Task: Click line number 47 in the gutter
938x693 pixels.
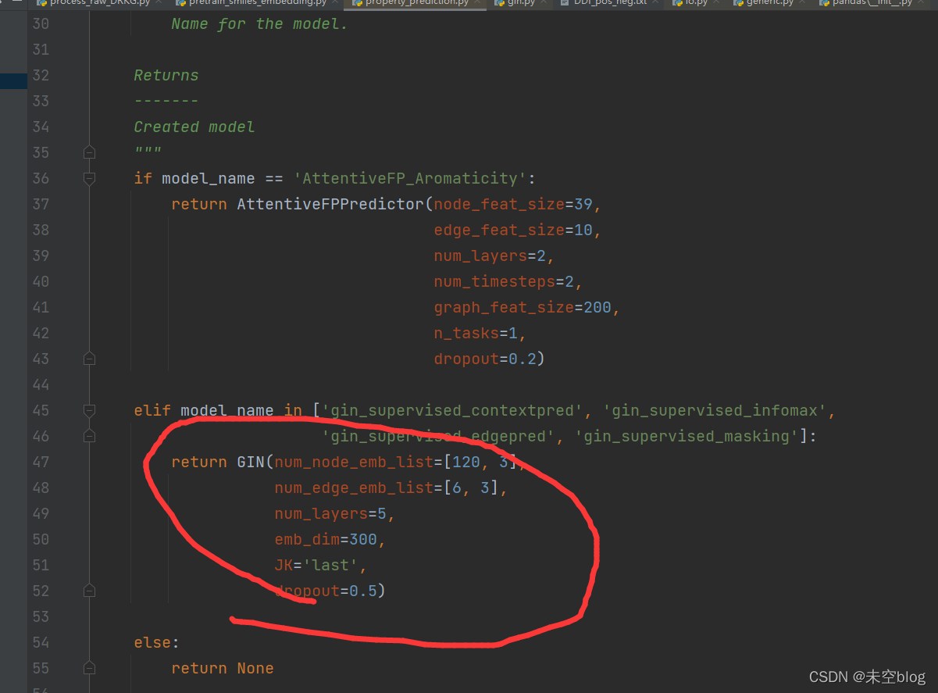Action: tap(41, 462)
